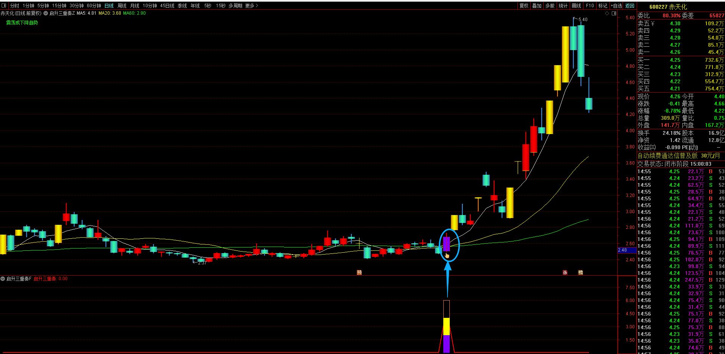Screen dimensions: 725x354
Task: Click the 2.37 low price annotation
Action: 202,263
